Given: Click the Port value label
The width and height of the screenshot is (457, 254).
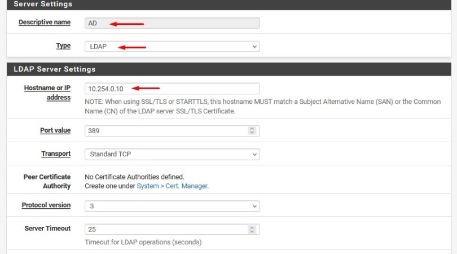Looking at the screenshot, I should (55, 130).
